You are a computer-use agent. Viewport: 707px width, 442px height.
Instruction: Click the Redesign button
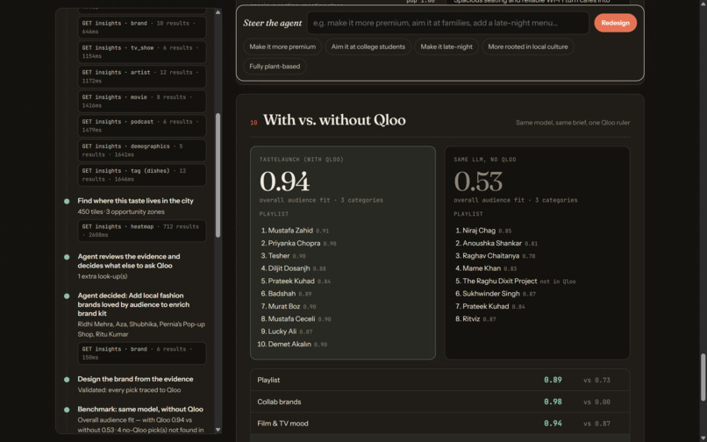(615, 23)
